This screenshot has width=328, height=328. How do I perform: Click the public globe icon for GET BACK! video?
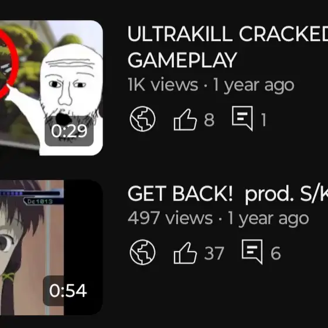click(x=142, y=252)
